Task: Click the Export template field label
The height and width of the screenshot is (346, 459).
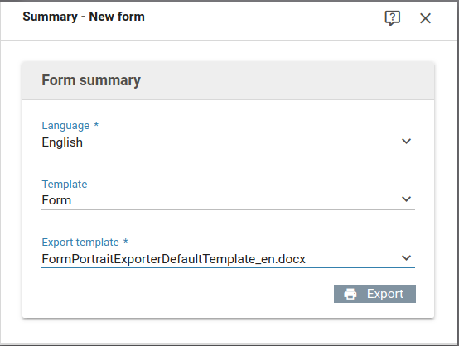Action: coord(80,243)
